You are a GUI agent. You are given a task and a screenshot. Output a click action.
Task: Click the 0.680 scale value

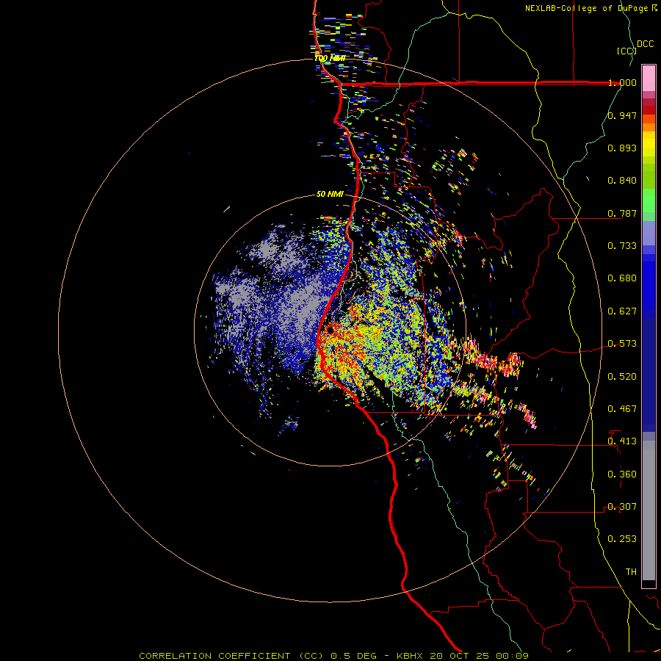622,278
